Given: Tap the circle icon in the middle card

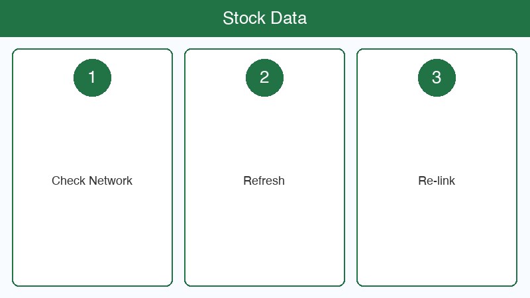Looking at the screenshot, I should [x=264, y=77].
